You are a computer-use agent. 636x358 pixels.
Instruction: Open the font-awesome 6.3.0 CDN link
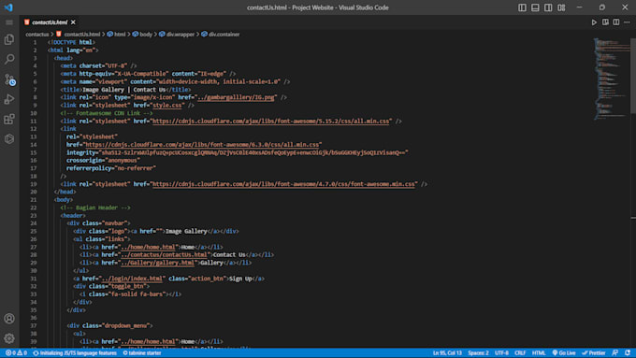click(202, 145)
